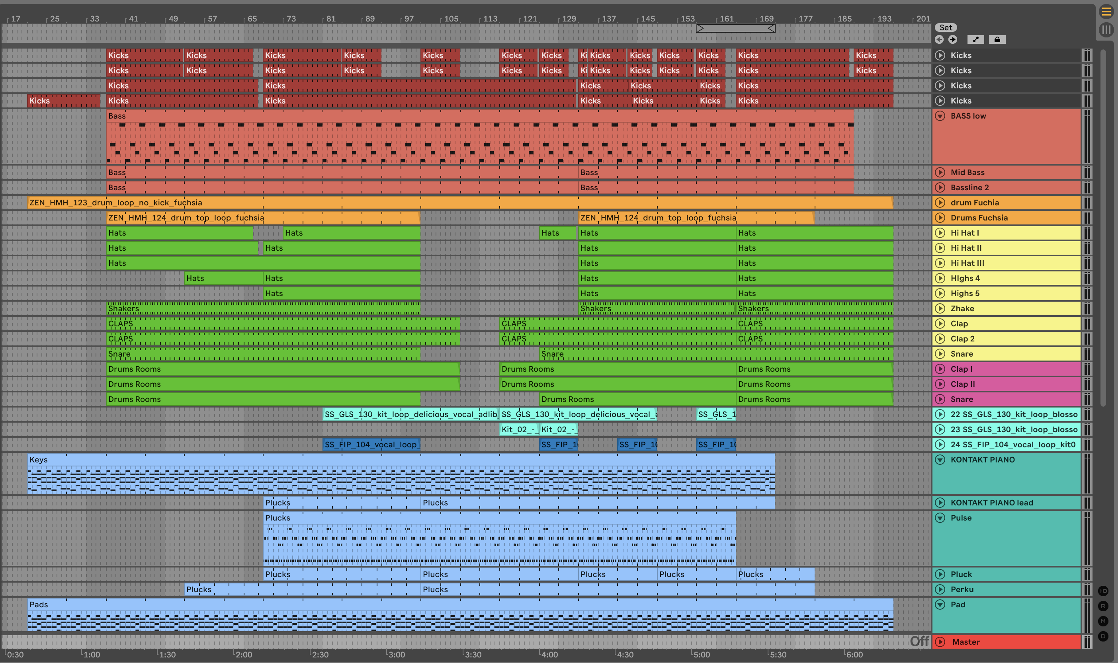Image resolution: width=1118 pixels, height=663 pixels.
Task: Unfold the Mid Bass track
Action: [940, 172]
